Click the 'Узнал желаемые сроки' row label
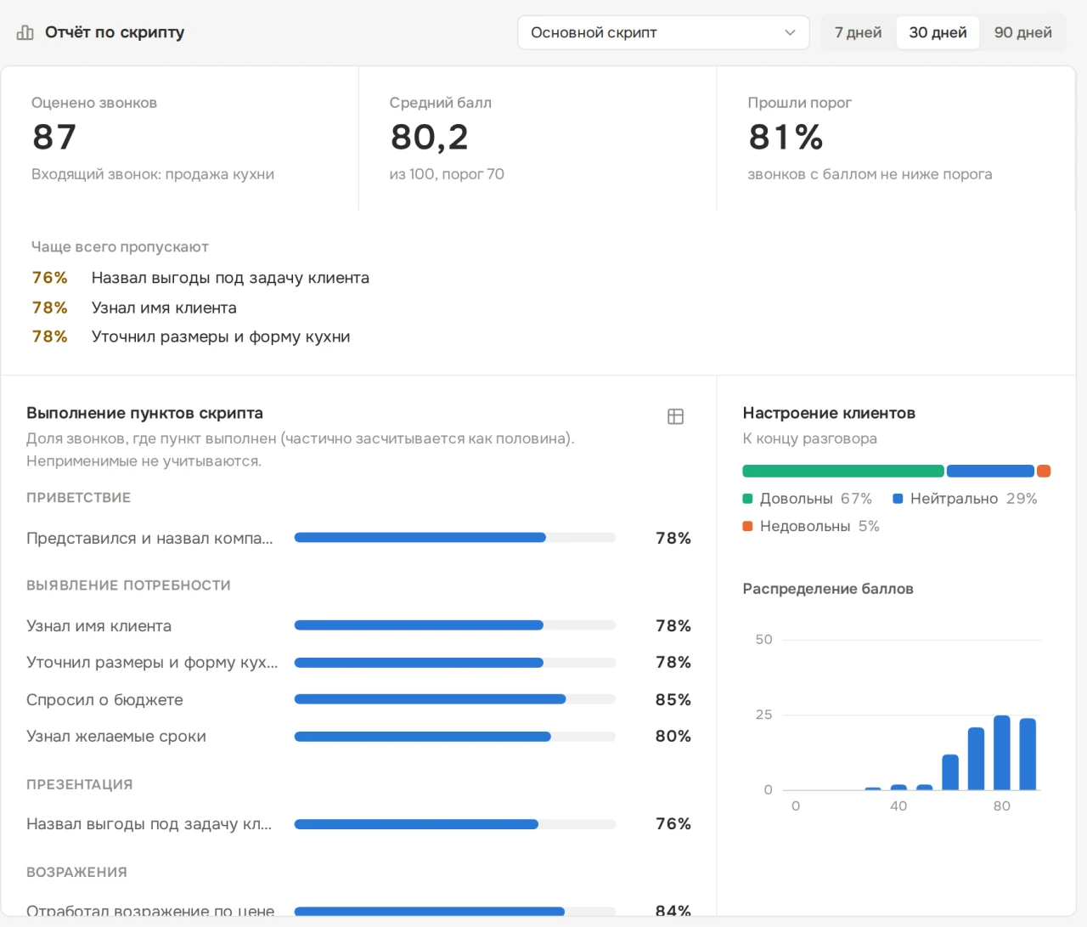Screen dimensions: 1087x927 click(116, 737)
